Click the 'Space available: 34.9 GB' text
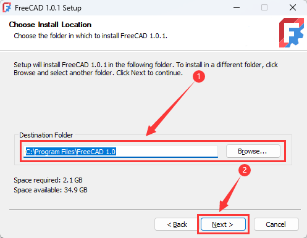 pyautogui.click(x=51, y=190)
